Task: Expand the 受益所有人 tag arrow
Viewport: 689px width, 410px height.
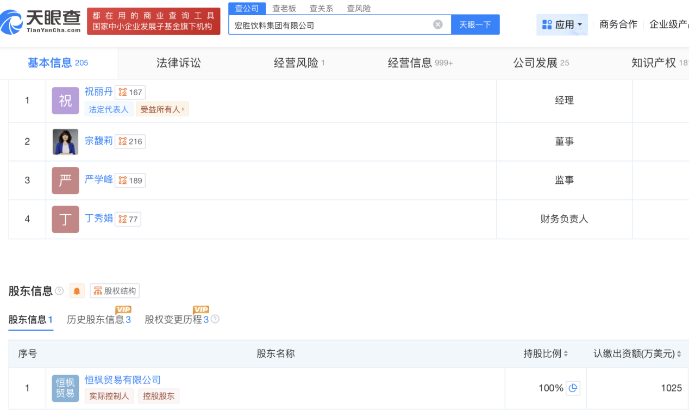Action: 183,109
